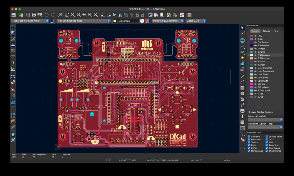Select the Add Table tool

243,128
